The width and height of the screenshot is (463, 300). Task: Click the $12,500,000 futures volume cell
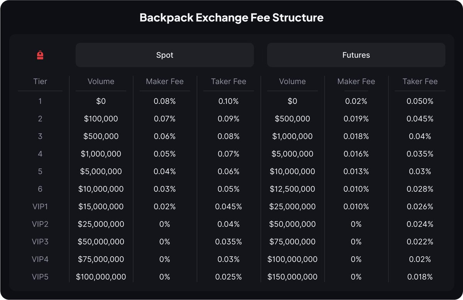click(292, 189)
